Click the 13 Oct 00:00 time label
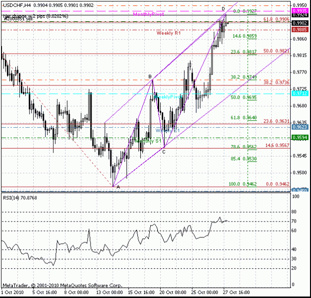This screenshot has height=298, width=311. pyautogui.click(x=109, y=293)
